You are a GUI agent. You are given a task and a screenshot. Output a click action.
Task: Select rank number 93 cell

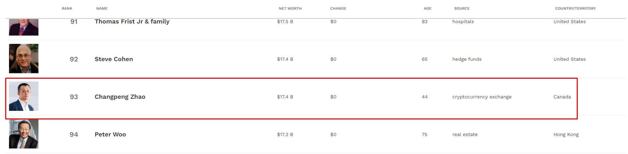(74, 97)
